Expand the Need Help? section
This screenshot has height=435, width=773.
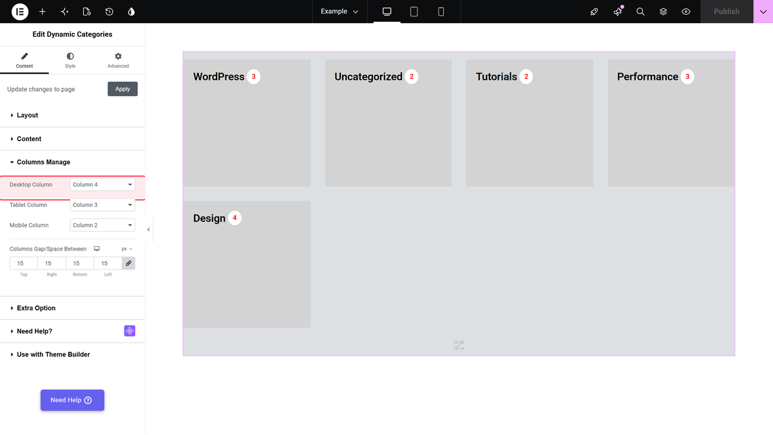coord(72,331)
